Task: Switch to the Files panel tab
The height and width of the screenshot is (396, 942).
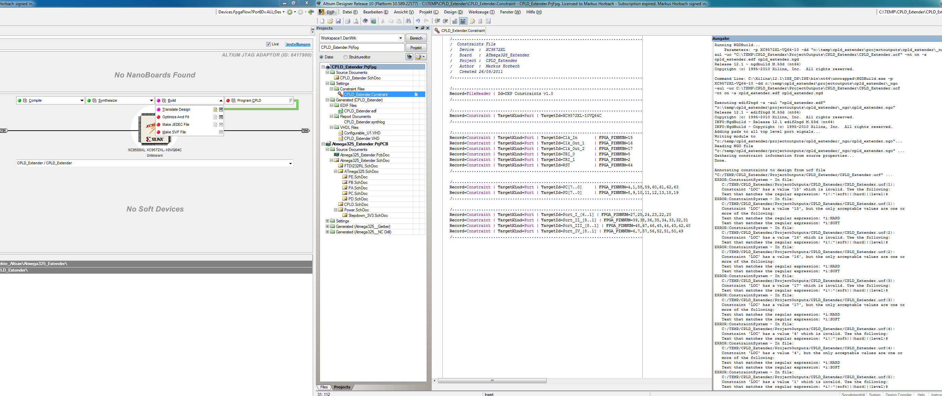Action: point(324,387)
